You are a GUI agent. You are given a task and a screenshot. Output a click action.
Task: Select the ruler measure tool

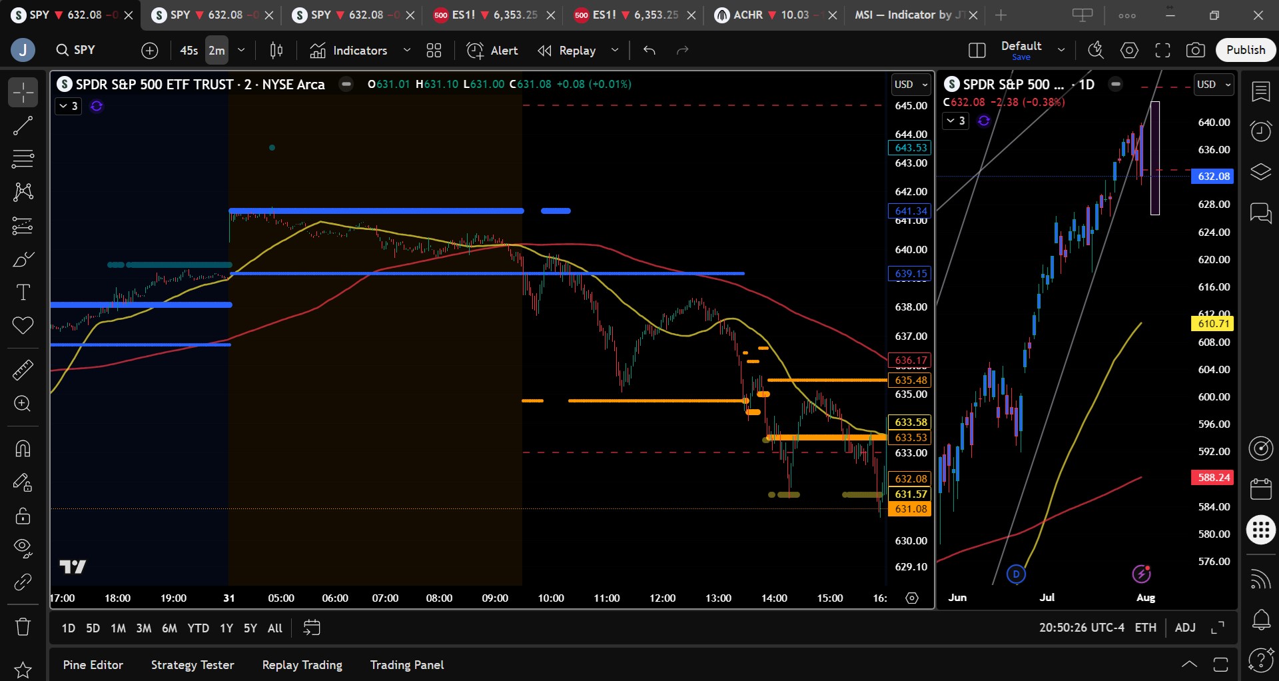point(23,370)
